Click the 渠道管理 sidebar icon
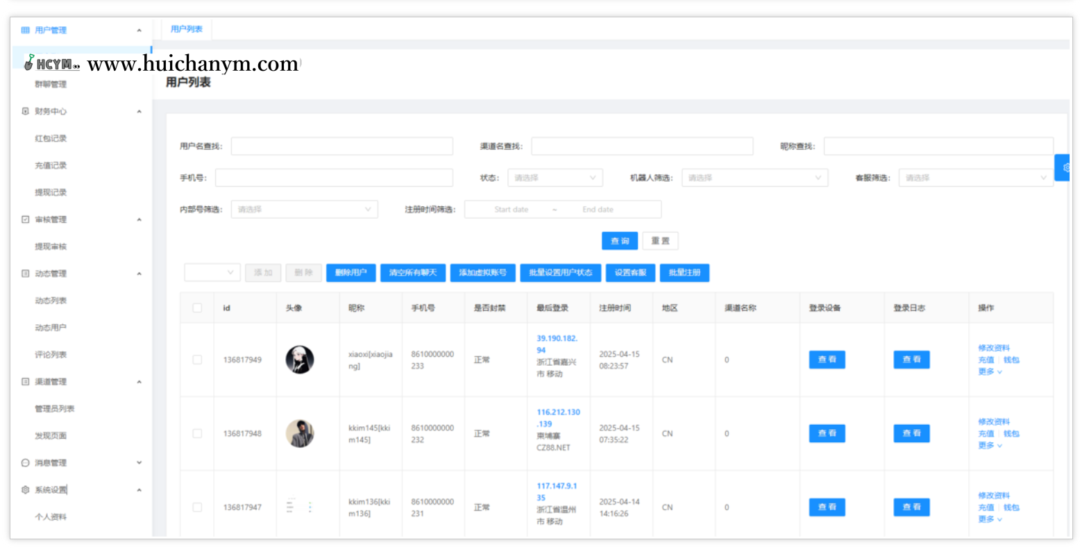Screen dimensions: 1080x556 pos(26,382)
